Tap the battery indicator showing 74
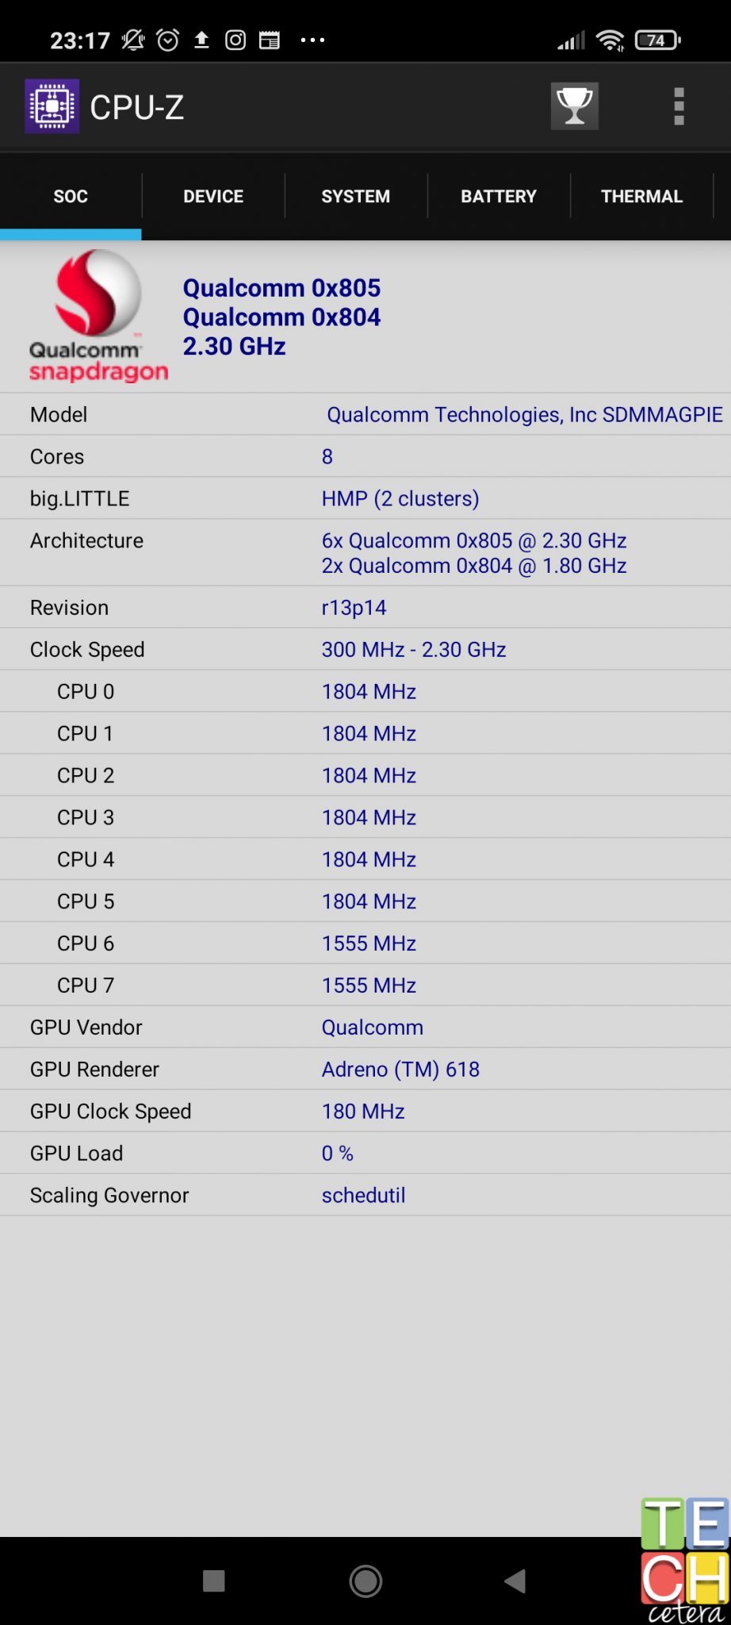 [657, 40]
